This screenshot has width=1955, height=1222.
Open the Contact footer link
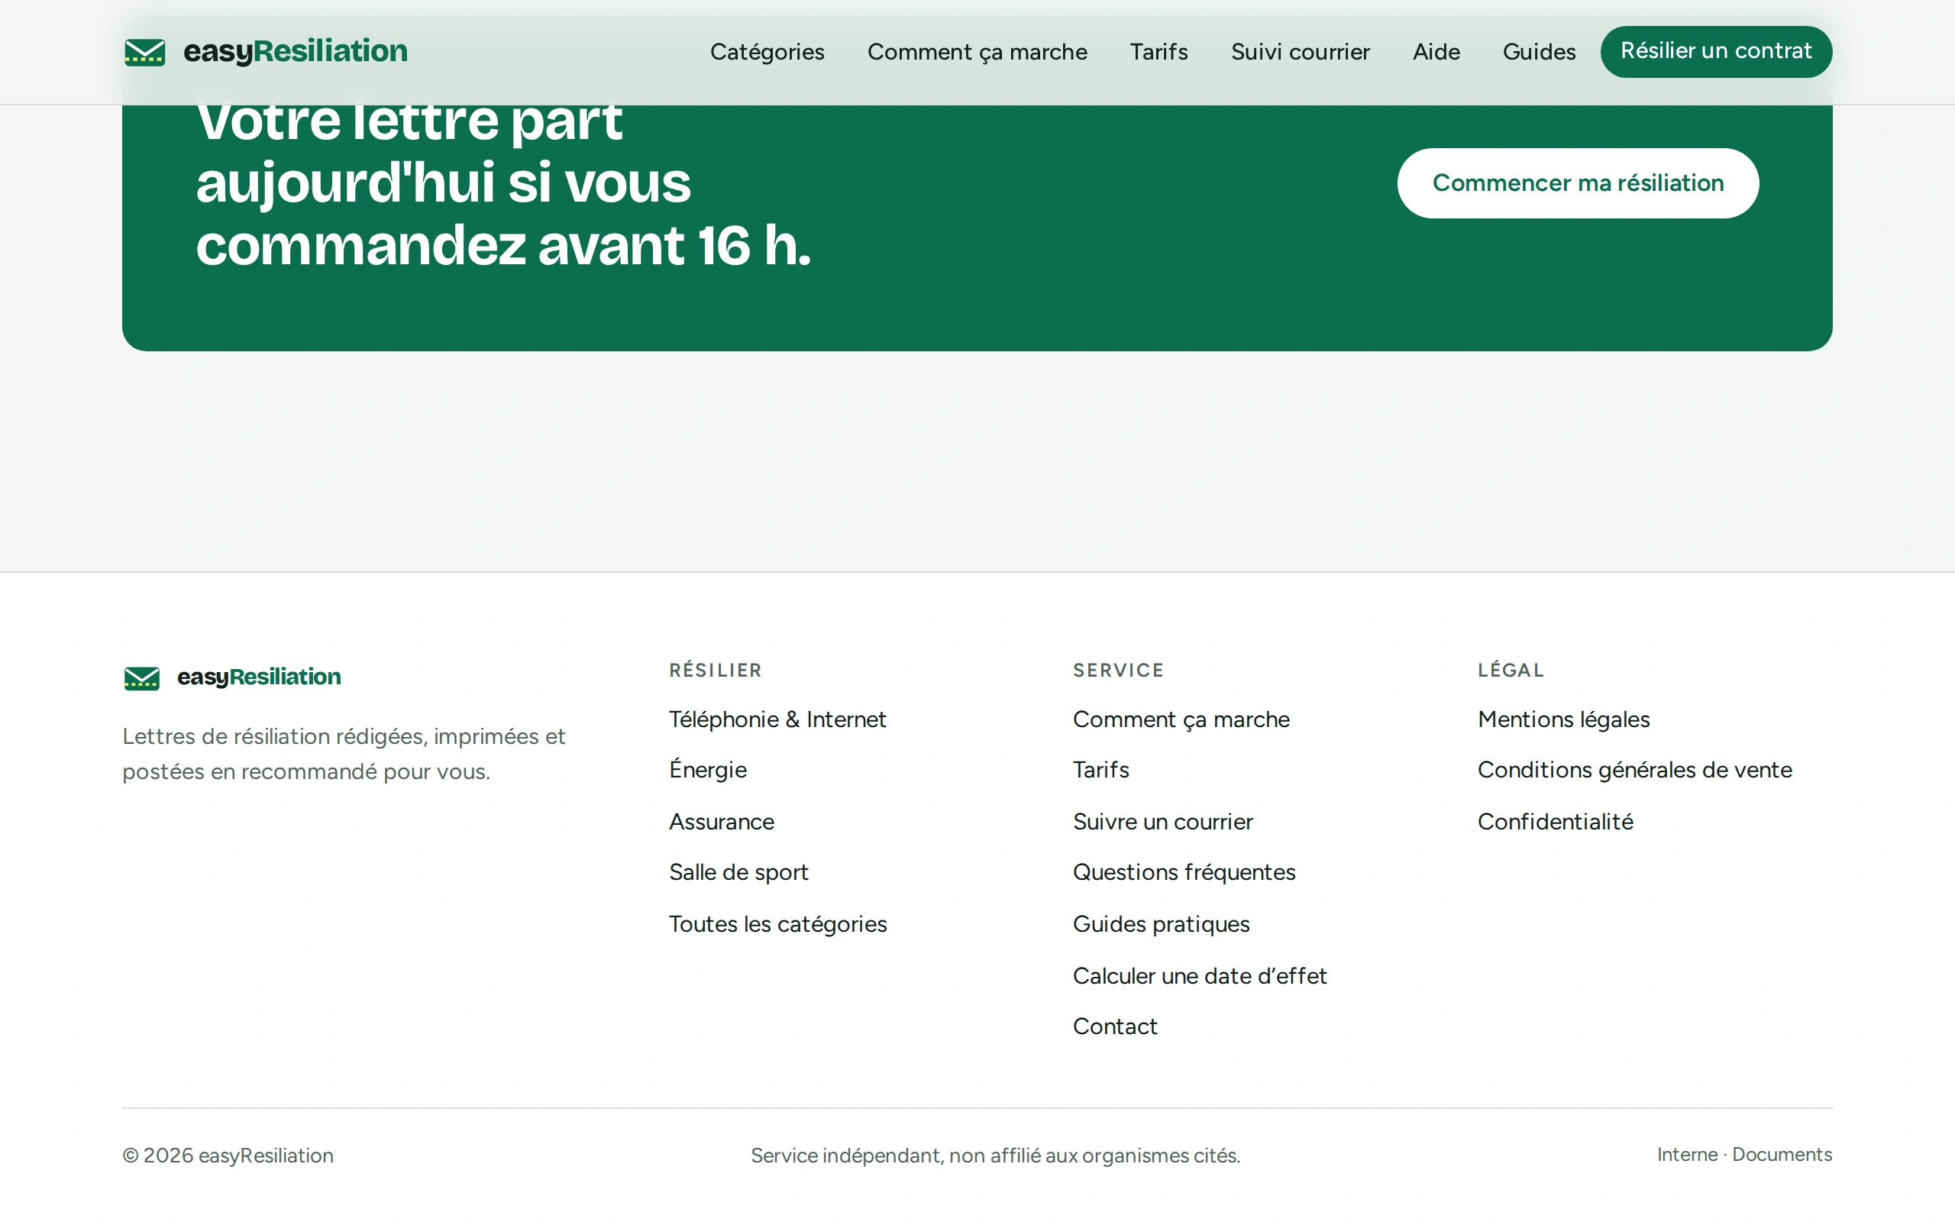(x=1115, y=1026)
